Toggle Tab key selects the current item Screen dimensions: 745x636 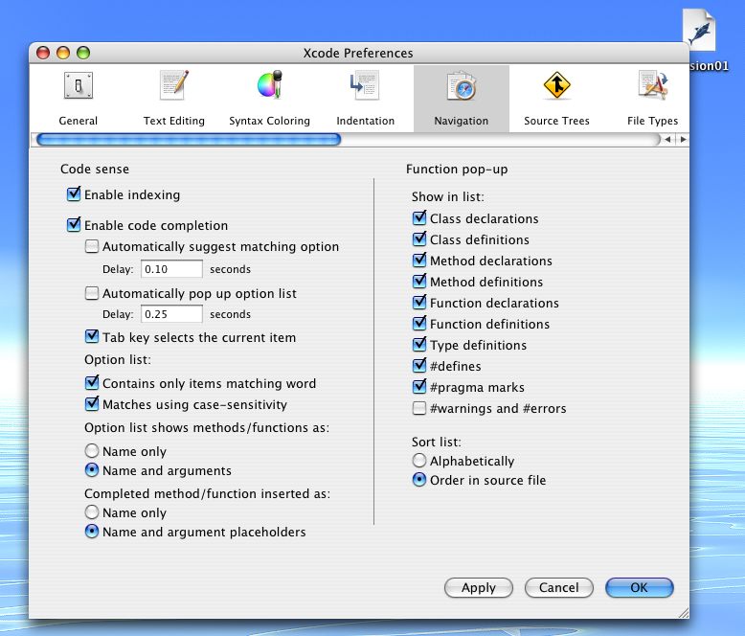coord(92,337)
